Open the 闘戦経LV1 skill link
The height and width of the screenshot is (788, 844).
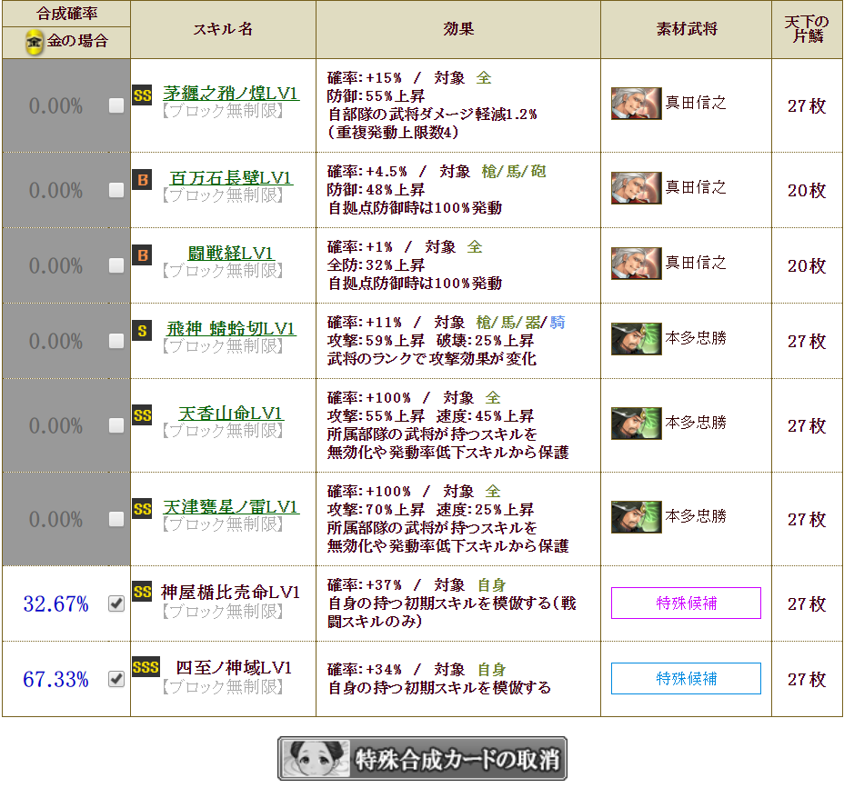(231, 254)
